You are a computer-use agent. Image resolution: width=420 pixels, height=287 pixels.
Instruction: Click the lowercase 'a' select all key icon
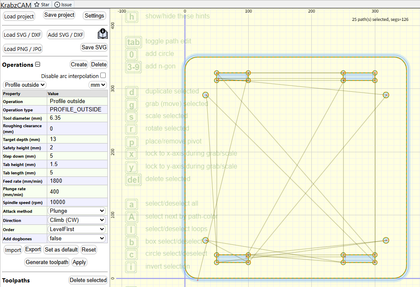pyautogui.click(x=132, y=204)
